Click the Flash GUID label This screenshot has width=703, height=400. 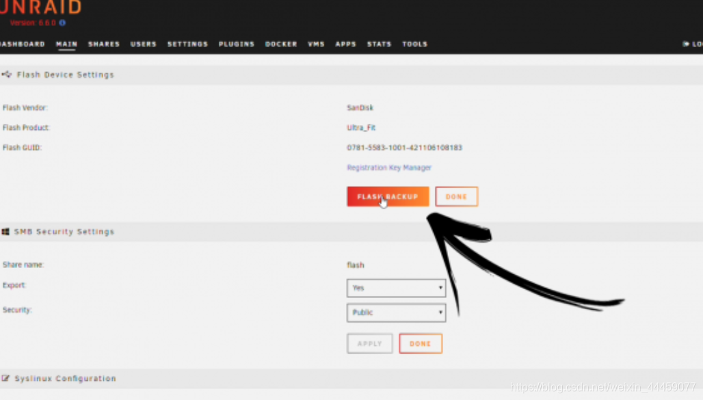click(x=22, y=148)
